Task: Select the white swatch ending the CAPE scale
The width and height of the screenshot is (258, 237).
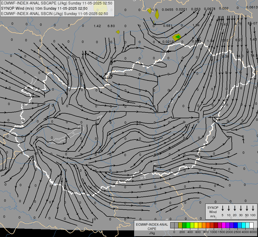Action: click(251, 225)
